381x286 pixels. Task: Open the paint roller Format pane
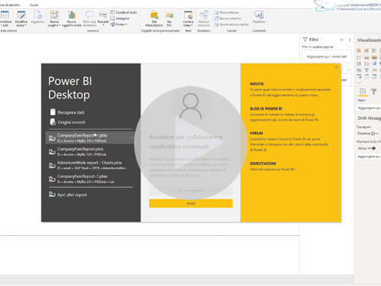coord(374,91)
